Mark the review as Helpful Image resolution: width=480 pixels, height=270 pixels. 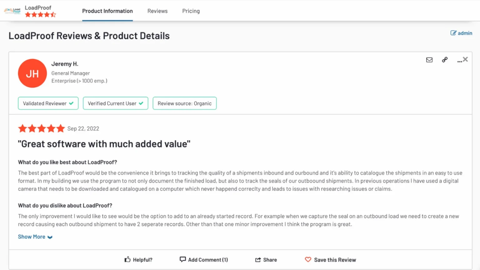138,260
